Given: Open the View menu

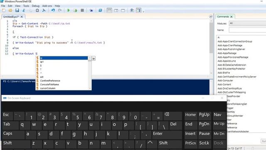Looking at the screenshot, I should 17,6.
